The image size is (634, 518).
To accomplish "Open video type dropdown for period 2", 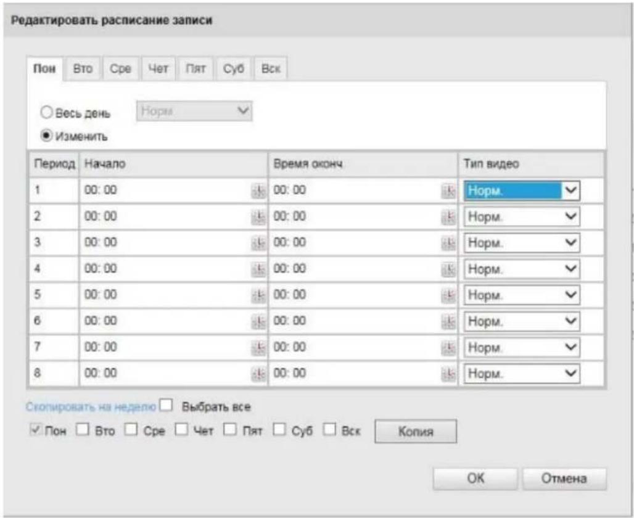I will coord(522,217).
